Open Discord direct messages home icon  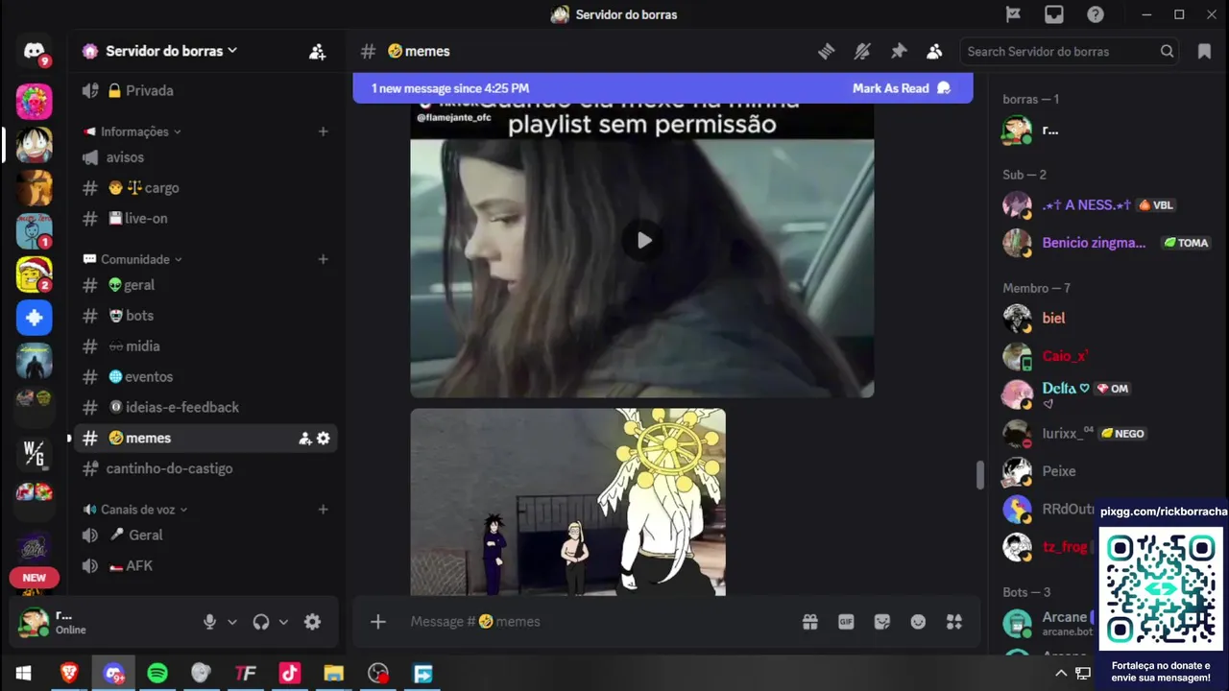35,52
